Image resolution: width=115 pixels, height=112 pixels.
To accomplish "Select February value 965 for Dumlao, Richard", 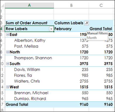I will 85,99.
